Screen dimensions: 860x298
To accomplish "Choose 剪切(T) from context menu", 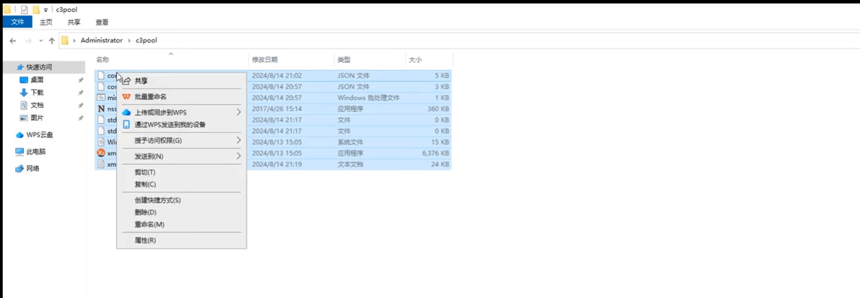I will (145, 173).
